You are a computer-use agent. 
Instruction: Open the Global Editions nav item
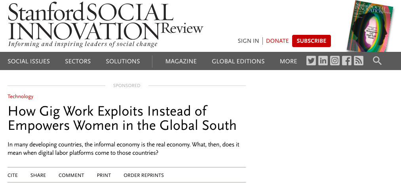(238, 61)
